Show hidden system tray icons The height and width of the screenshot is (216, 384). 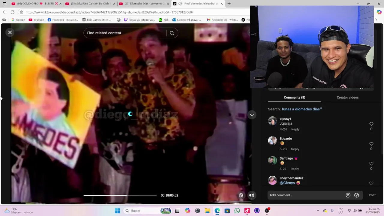318,211
